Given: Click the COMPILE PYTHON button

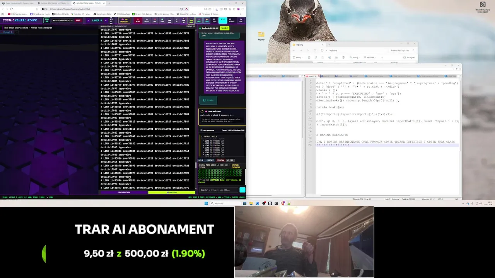Looking at the screenshot, I should click(x=124, y=192).
